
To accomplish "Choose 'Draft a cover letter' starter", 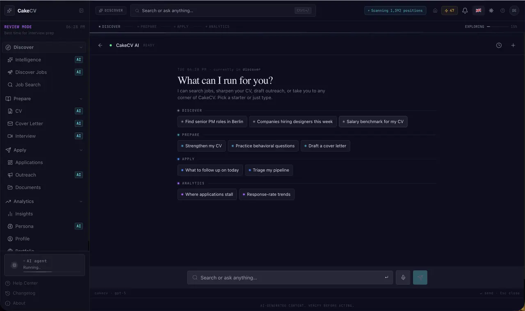I will (325, 146).
